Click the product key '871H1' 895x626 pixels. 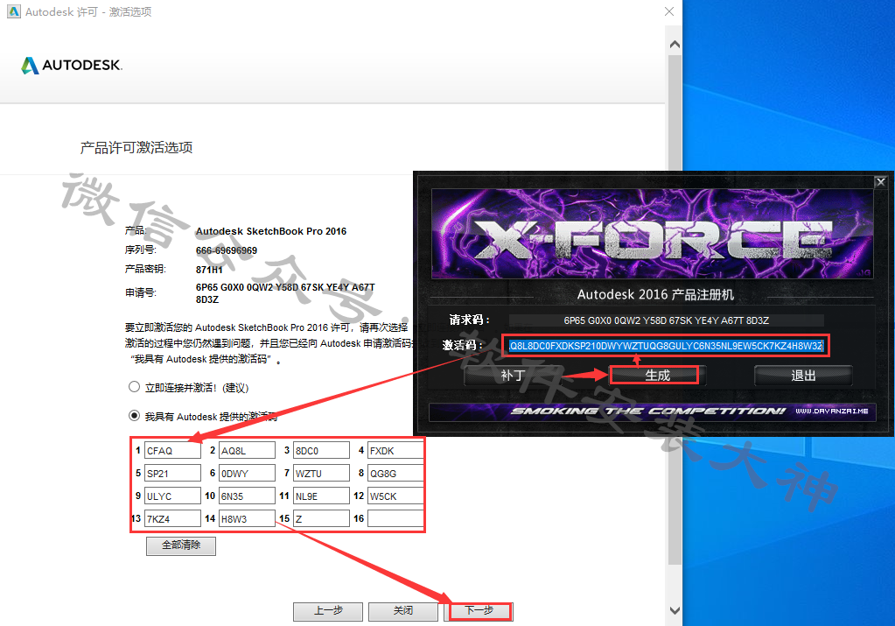tap(209, 270)
